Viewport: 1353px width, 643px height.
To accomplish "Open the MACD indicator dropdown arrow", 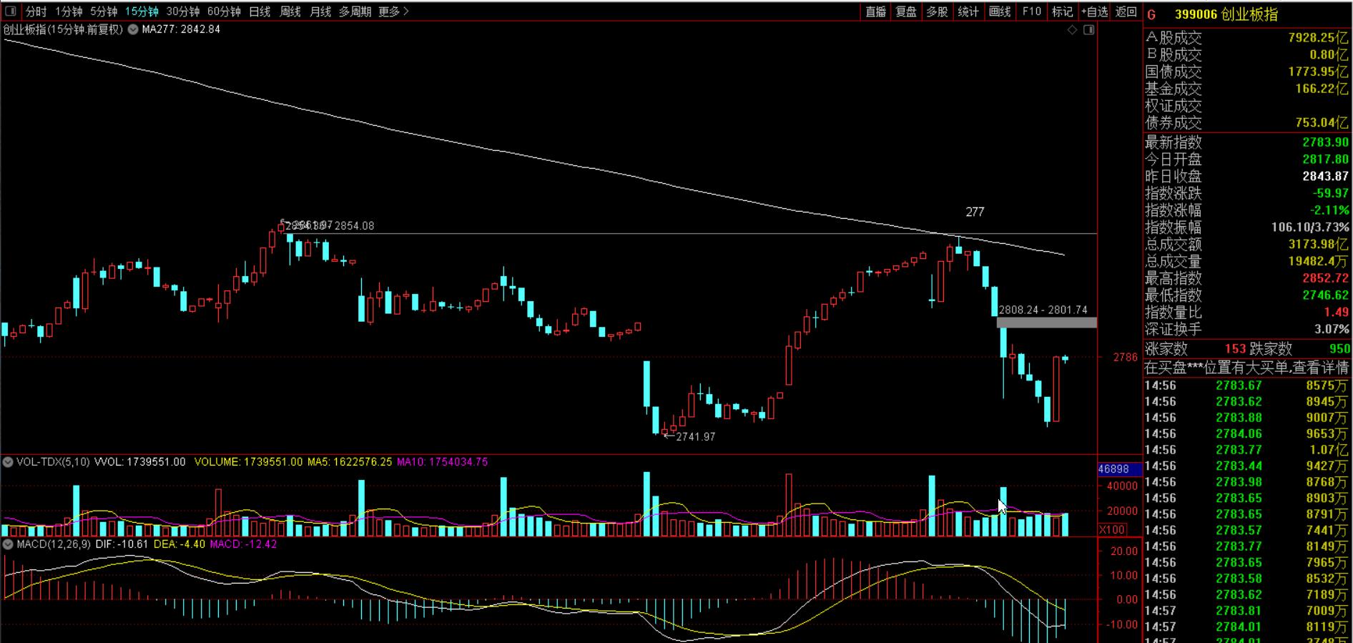I will click(x=8, y=544).
